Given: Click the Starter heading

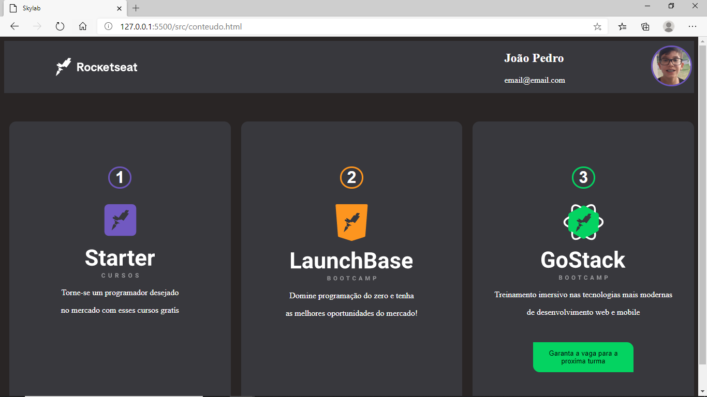Looking at the screenshot, I should tap(120, 258).
